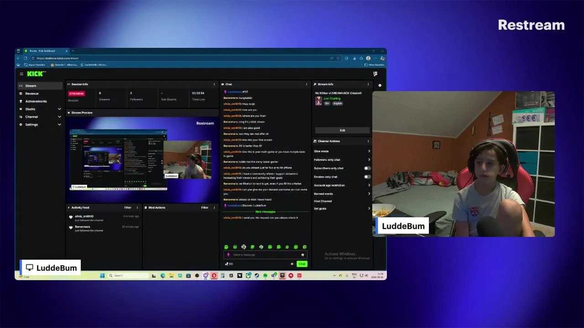Click olivia_smith10 in Activity Feed
584x328 pixels.
pos(84,216)
